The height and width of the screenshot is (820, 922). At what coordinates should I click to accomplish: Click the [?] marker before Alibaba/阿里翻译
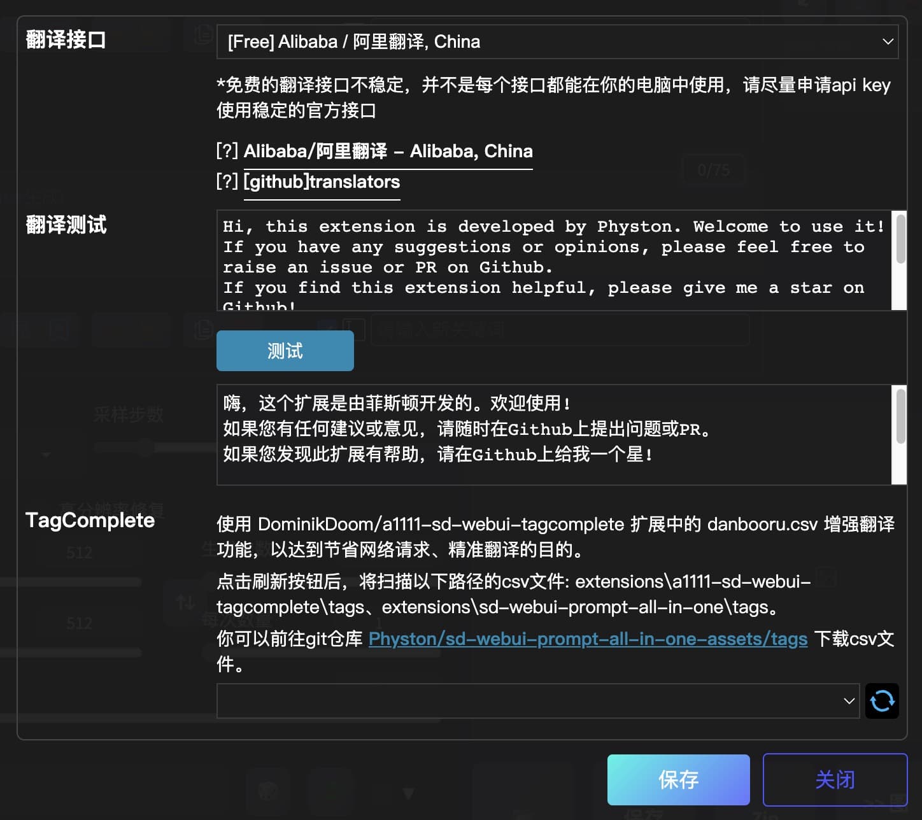tap(227, 152)
